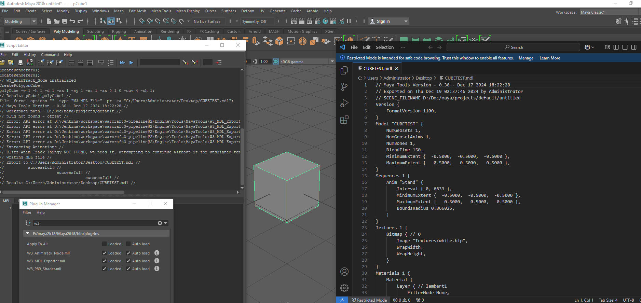
Task: Switch to the Rigging shelf tab
Action: pos(119,31)
